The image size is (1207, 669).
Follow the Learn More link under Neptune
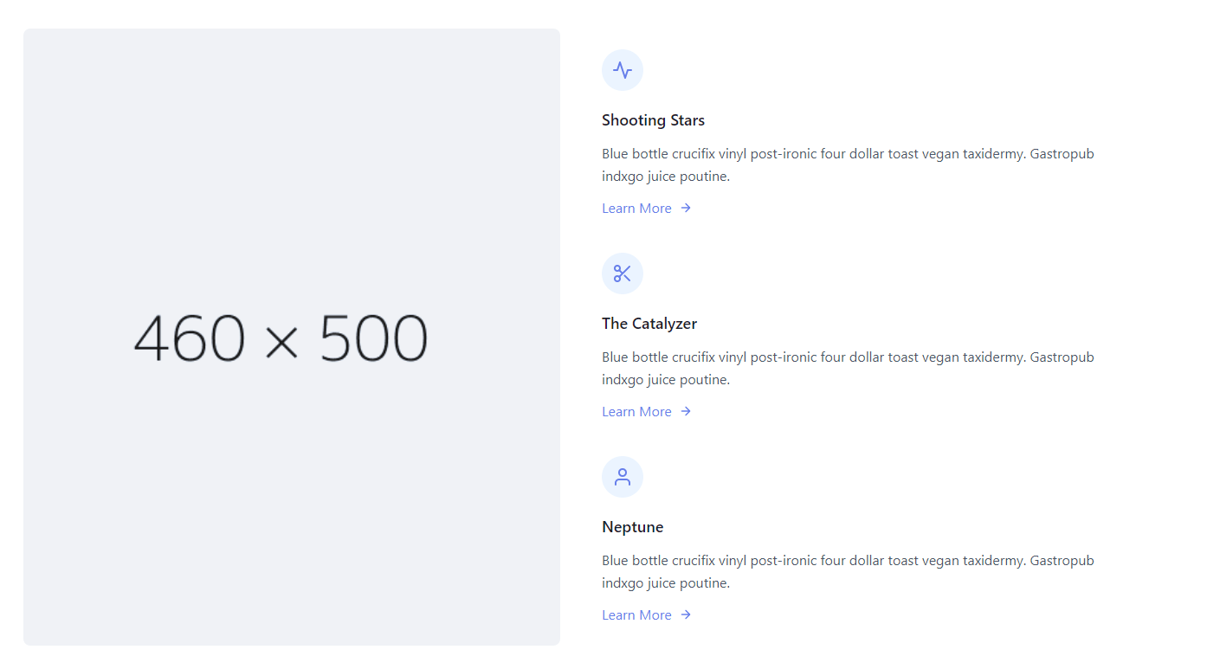(x=637, y=615)
